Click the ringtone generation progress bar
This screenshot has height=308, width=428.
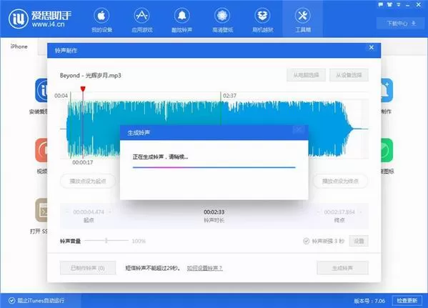point(214,167)
